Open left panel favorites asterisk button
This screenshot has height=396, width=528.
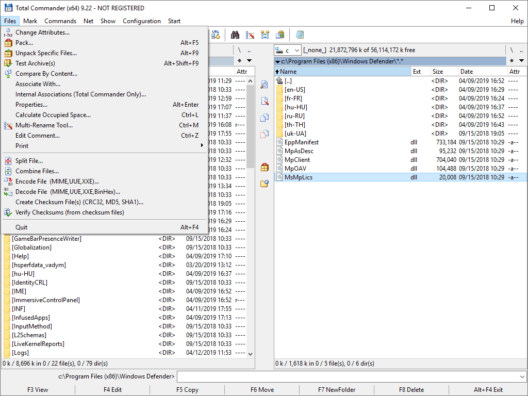point(239,61)
